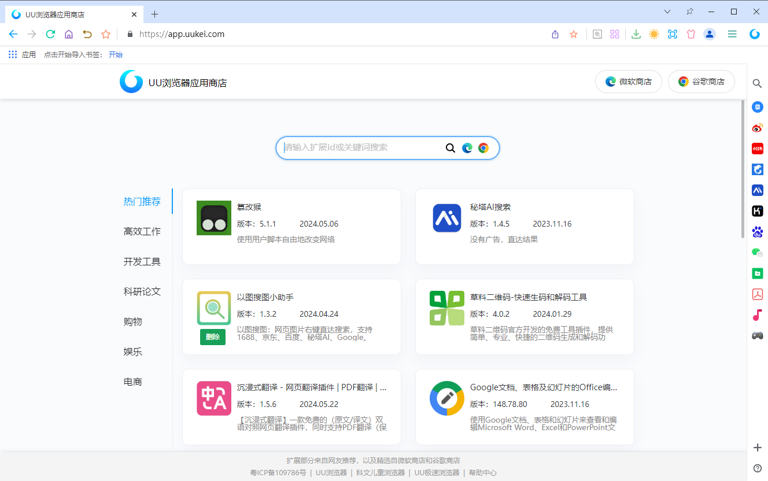The height and width of the screenshot is (481, 768).
Task: Select the 高效工作 category
Action: [142, 232]
